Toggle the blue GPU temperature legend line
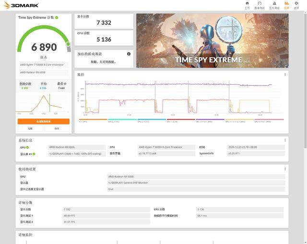307x244 pixels. point(152,121)
